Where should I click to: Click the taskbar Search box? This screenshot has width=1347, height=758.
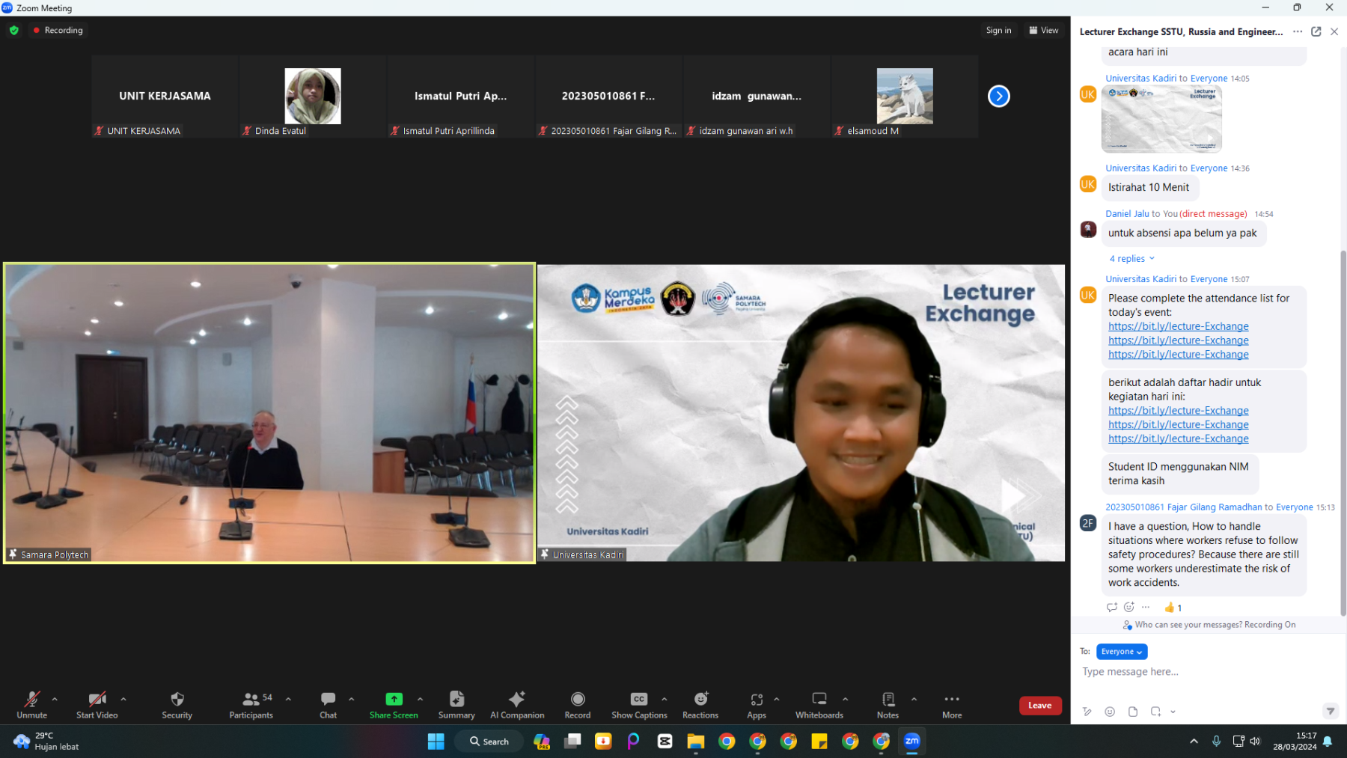[489, 742]
